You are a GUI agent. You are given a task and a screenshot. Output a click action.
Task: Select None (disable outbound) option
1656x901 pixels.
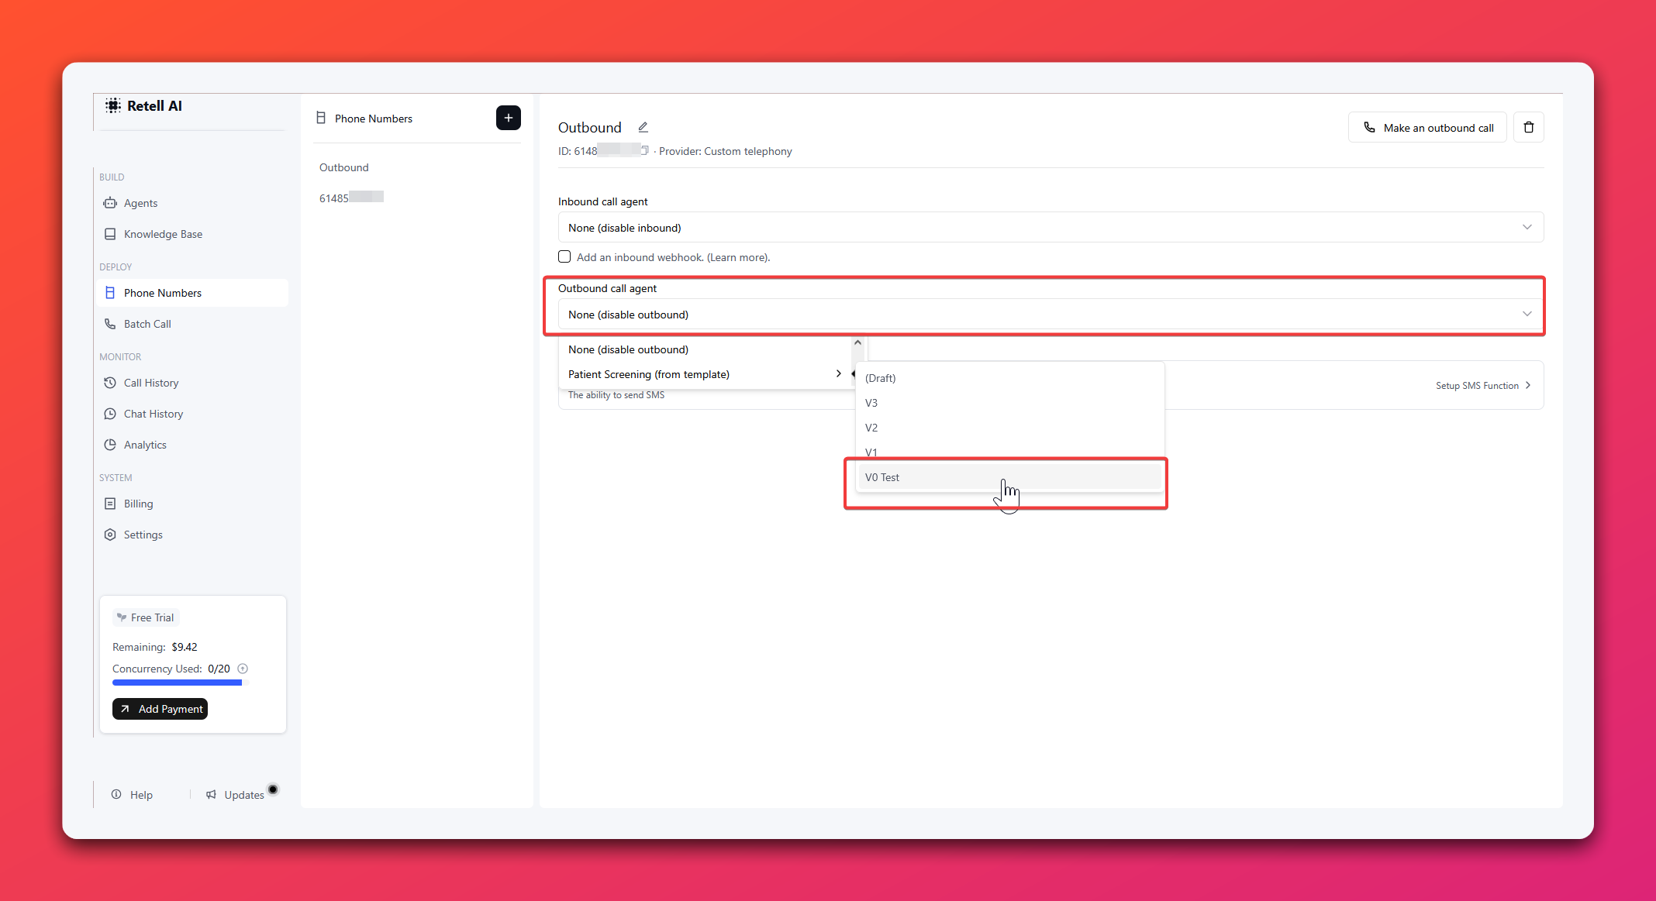coord(628,349)
